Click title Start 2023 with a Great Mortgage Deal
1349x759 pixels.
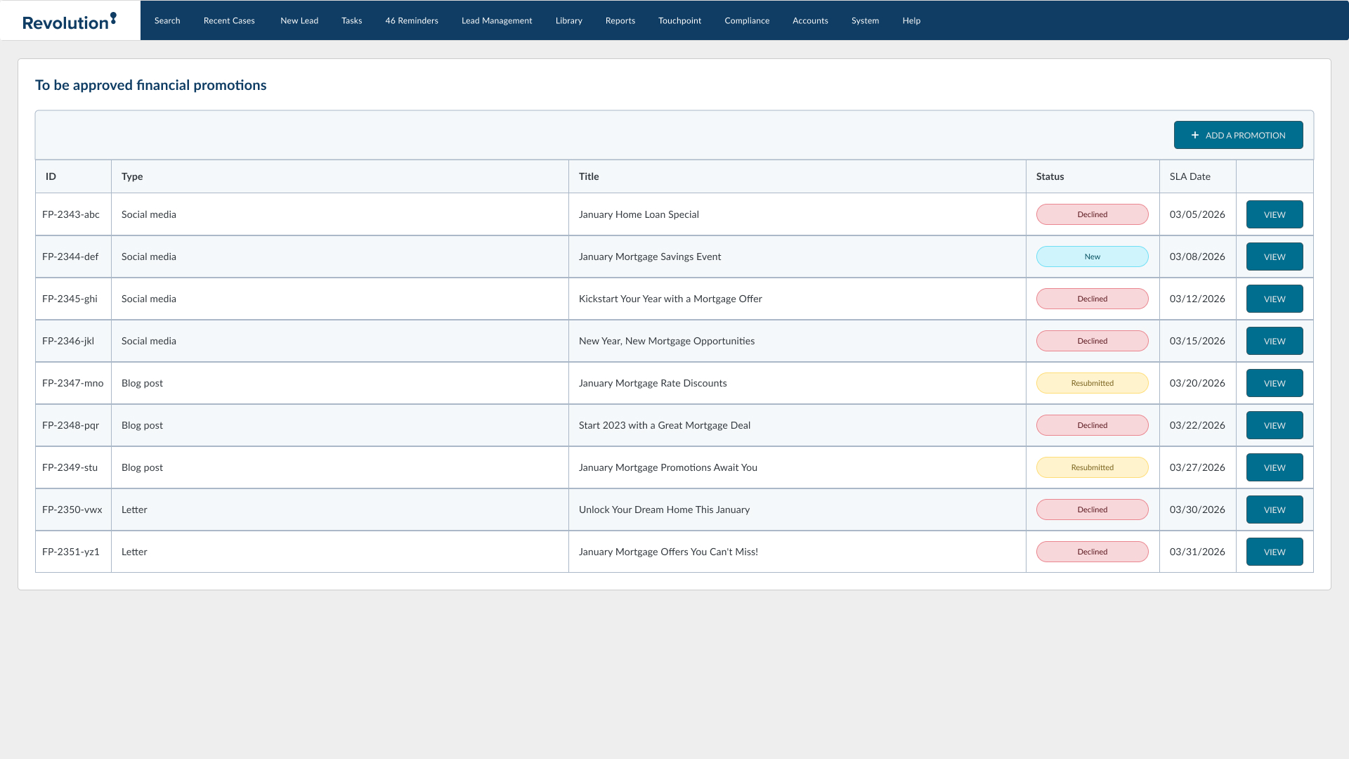point(664,425)
